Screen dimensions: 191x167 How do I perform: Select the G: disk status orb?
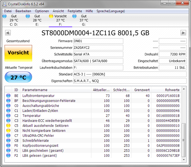[x=74, y=16]
